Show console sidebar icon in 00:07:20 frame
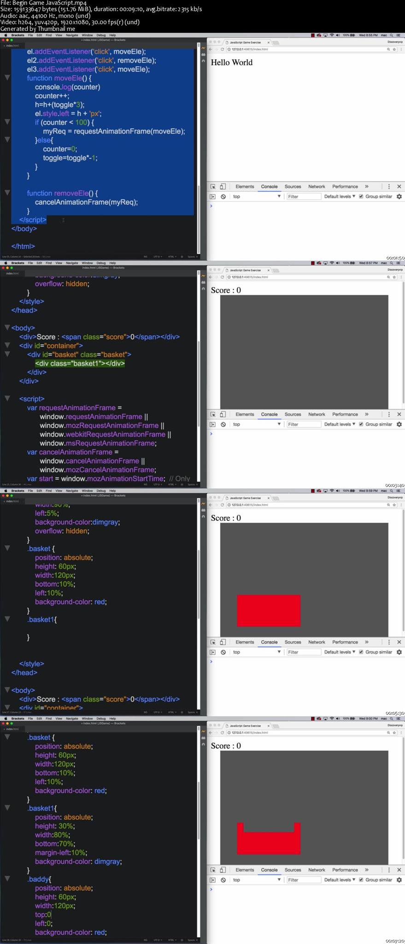The image size is (405, 944). [212, 879]
